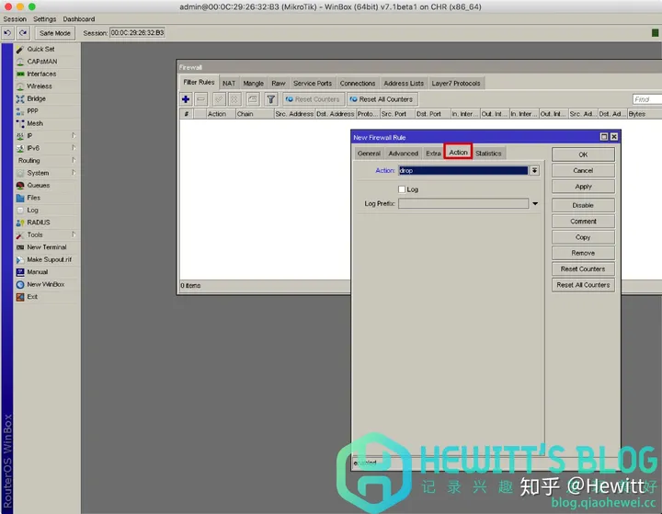662x514 pixels.
Task: Launch New Terminal from sidebar
Action: coord(47,247)
